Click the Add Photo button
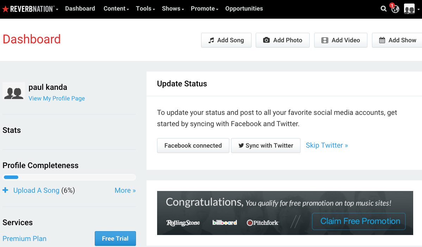Image resolution: width=422 pixels, height=247 pixels. [283, 40]
